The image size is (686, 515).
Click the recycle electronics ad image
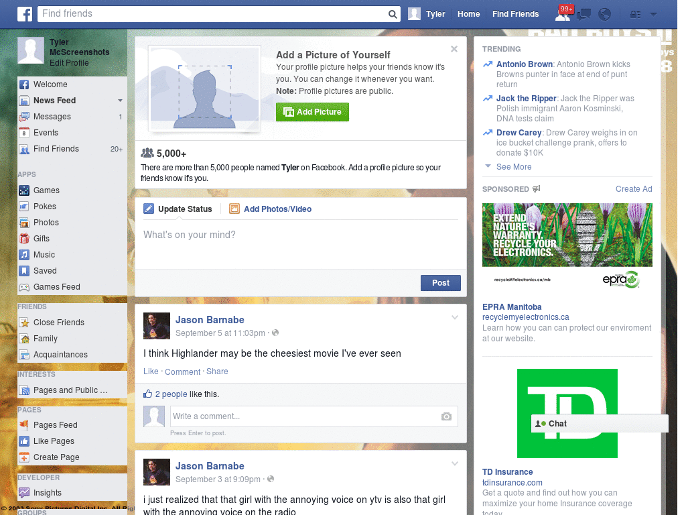[x=567, y=247]
